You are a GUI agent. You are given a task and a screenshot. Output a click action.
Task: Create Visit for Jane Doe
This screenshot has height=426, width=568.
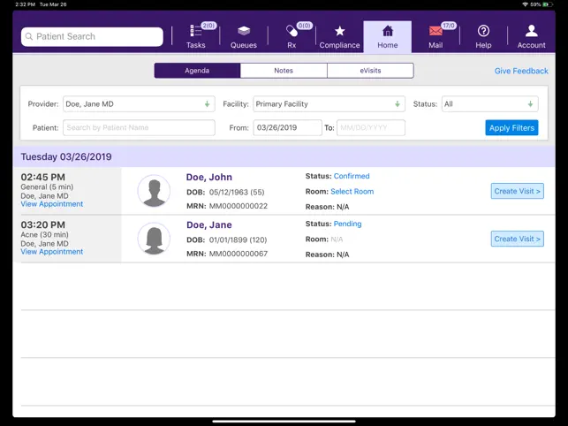click(518, 239)
